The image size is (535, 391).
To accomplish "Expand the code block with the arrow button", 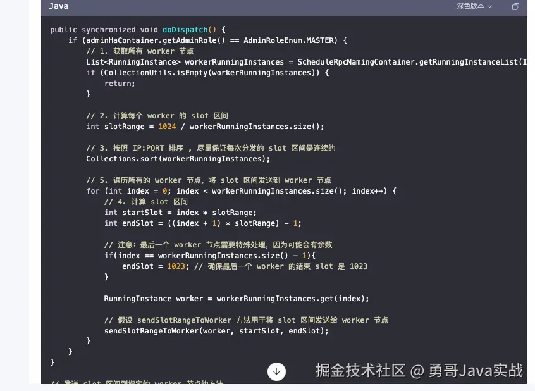I will pos(276,371).
